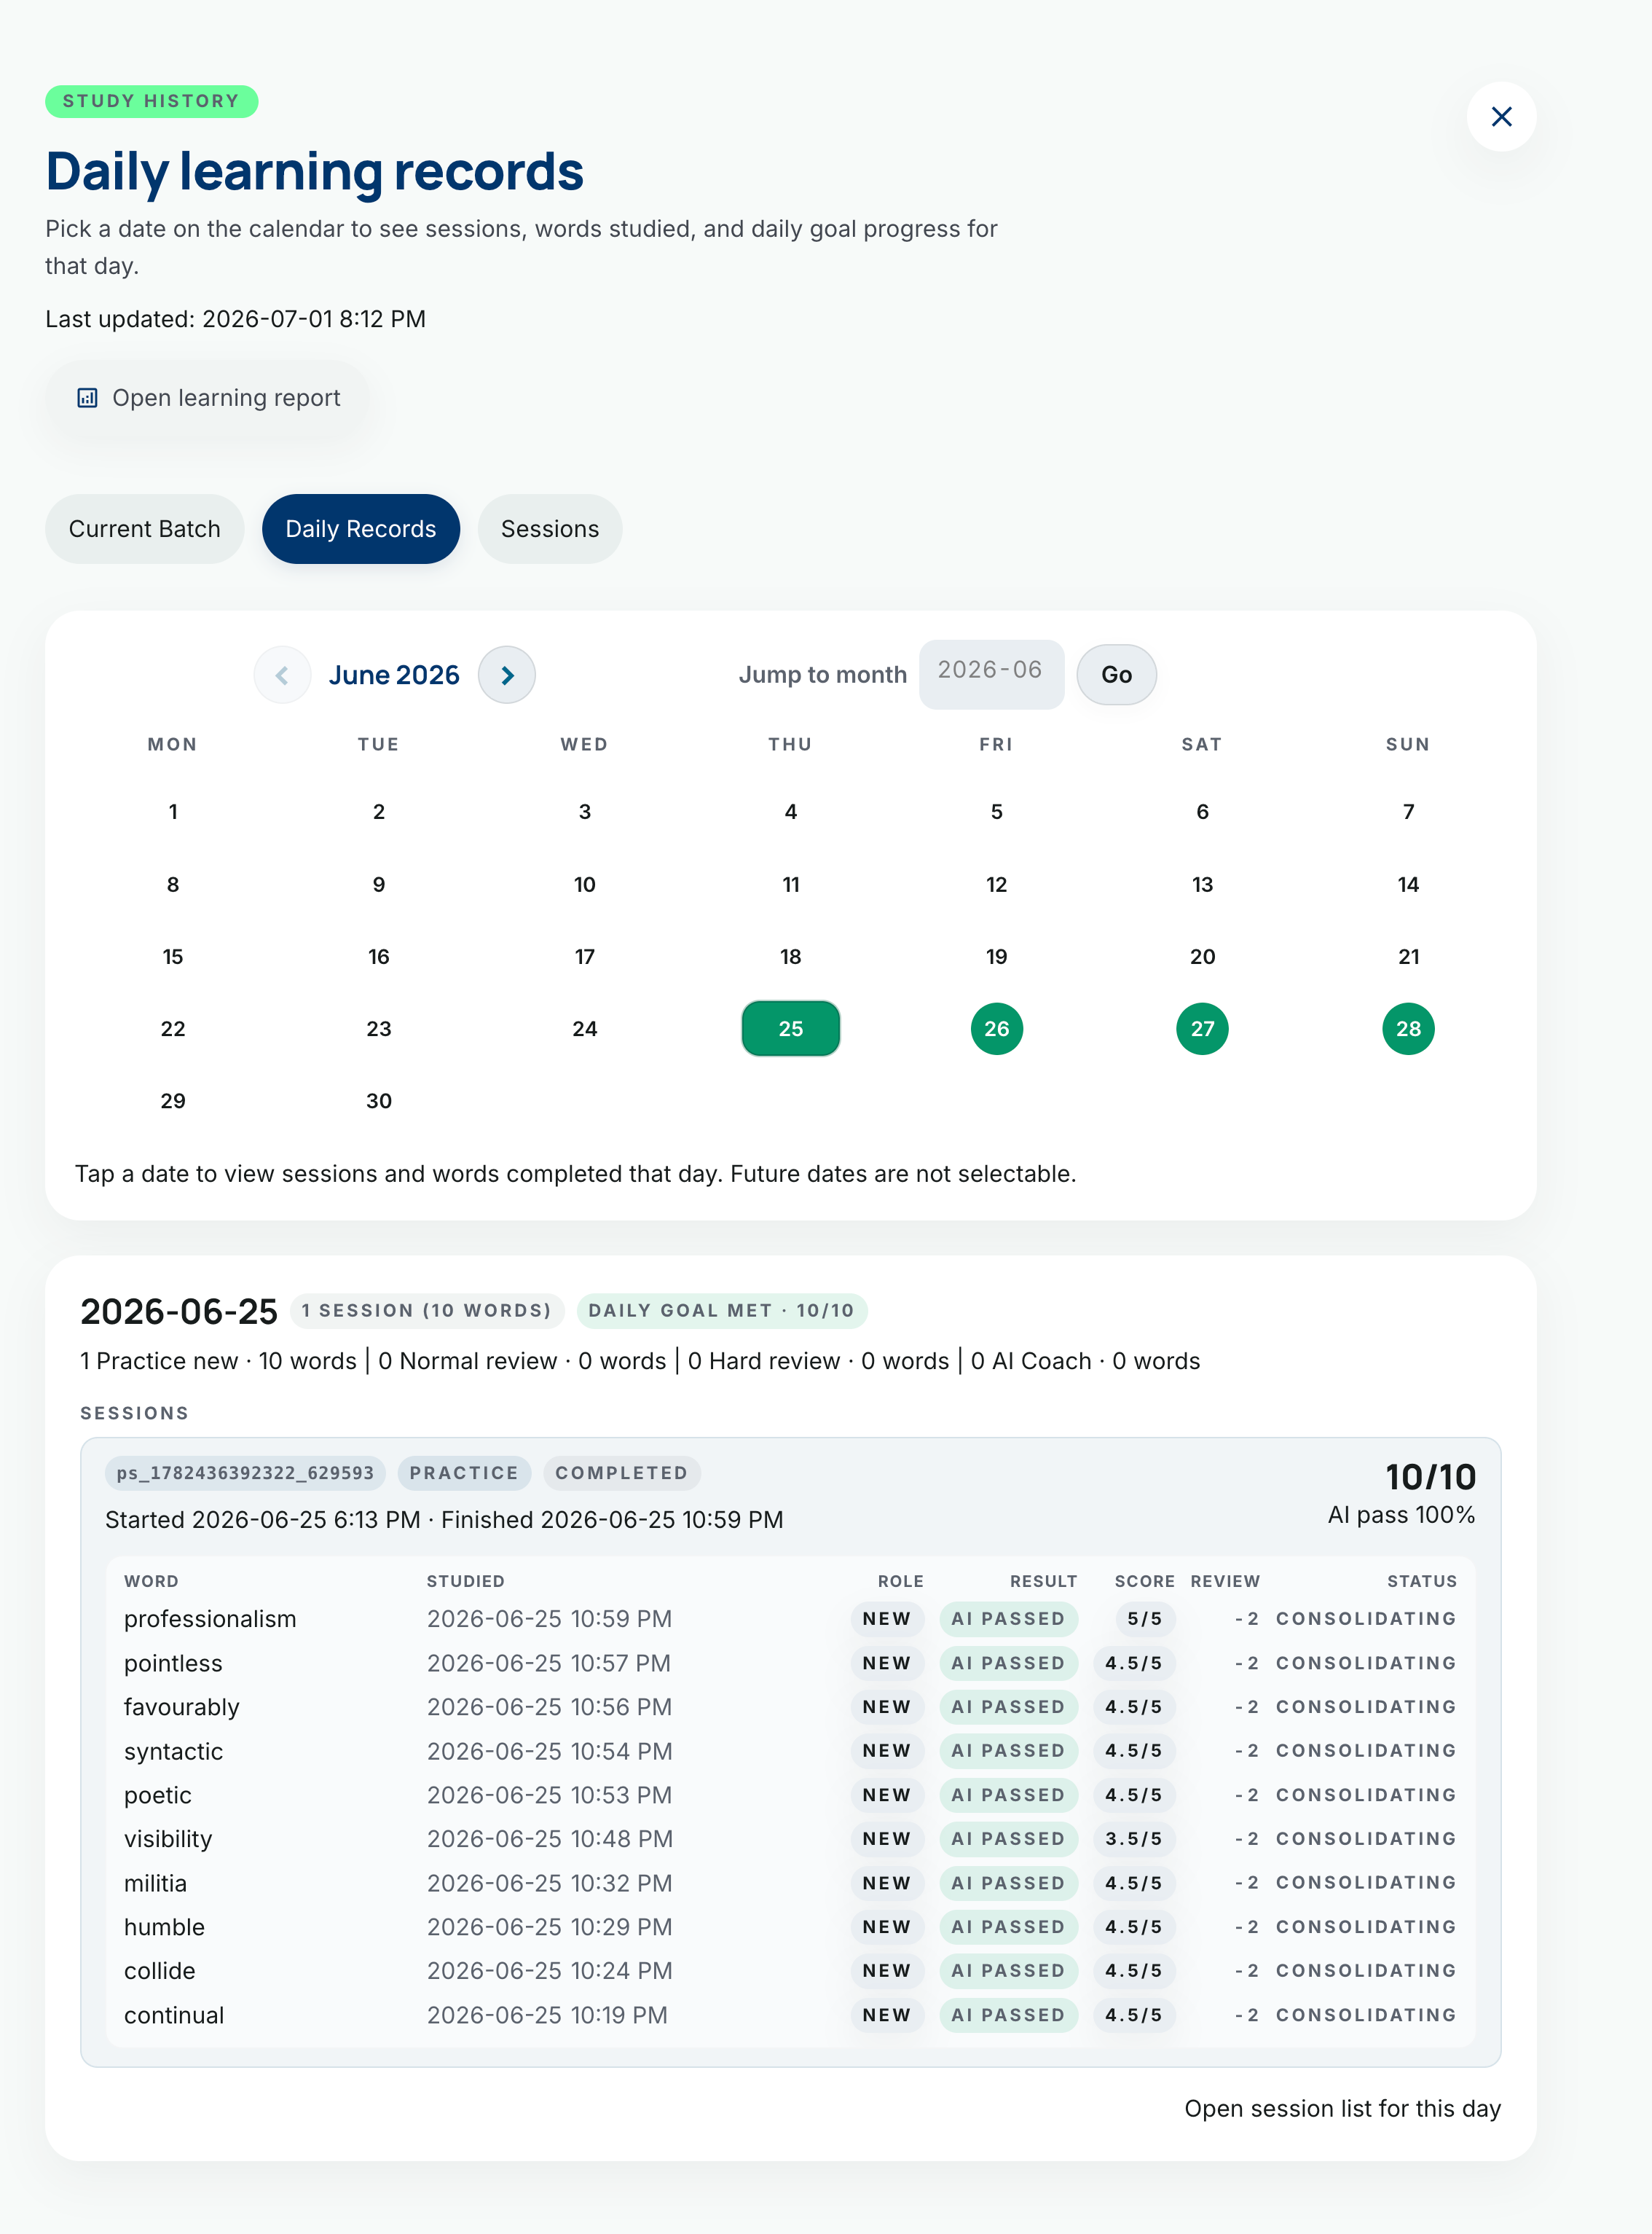Open learning report
Screen dimensions: 1652x2234
point(208,398)
